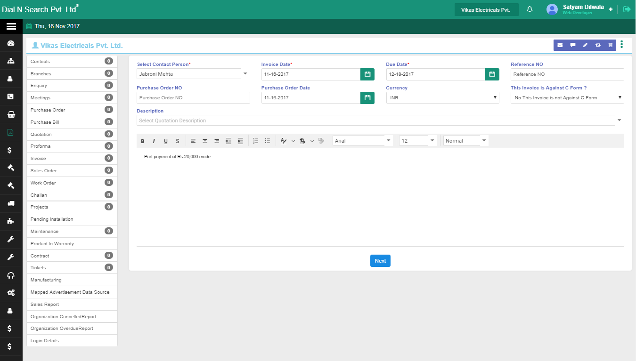Viewport: 636px width, 361px height.
Task: Open the Tickets menu item
Action: 72,268
